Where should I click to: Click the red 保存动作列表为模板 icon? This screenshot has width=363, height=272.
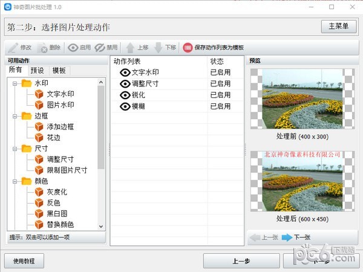click(188, 48)
